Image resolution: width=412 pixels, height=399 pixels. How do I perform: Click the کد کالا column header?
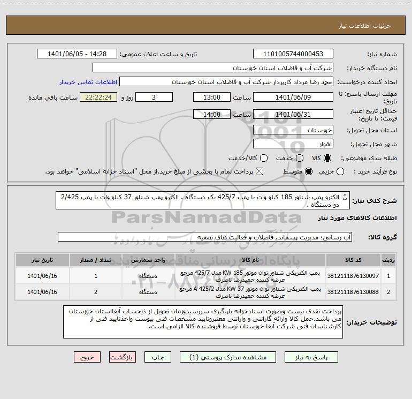click(353, 260)
